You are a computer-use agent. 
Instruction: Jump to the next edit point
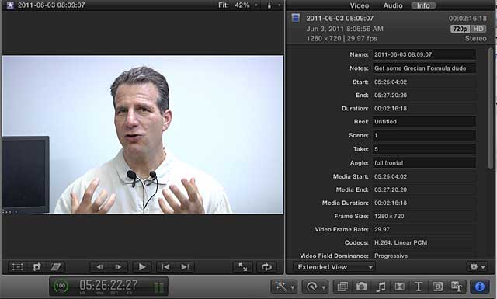pos(185,267)
